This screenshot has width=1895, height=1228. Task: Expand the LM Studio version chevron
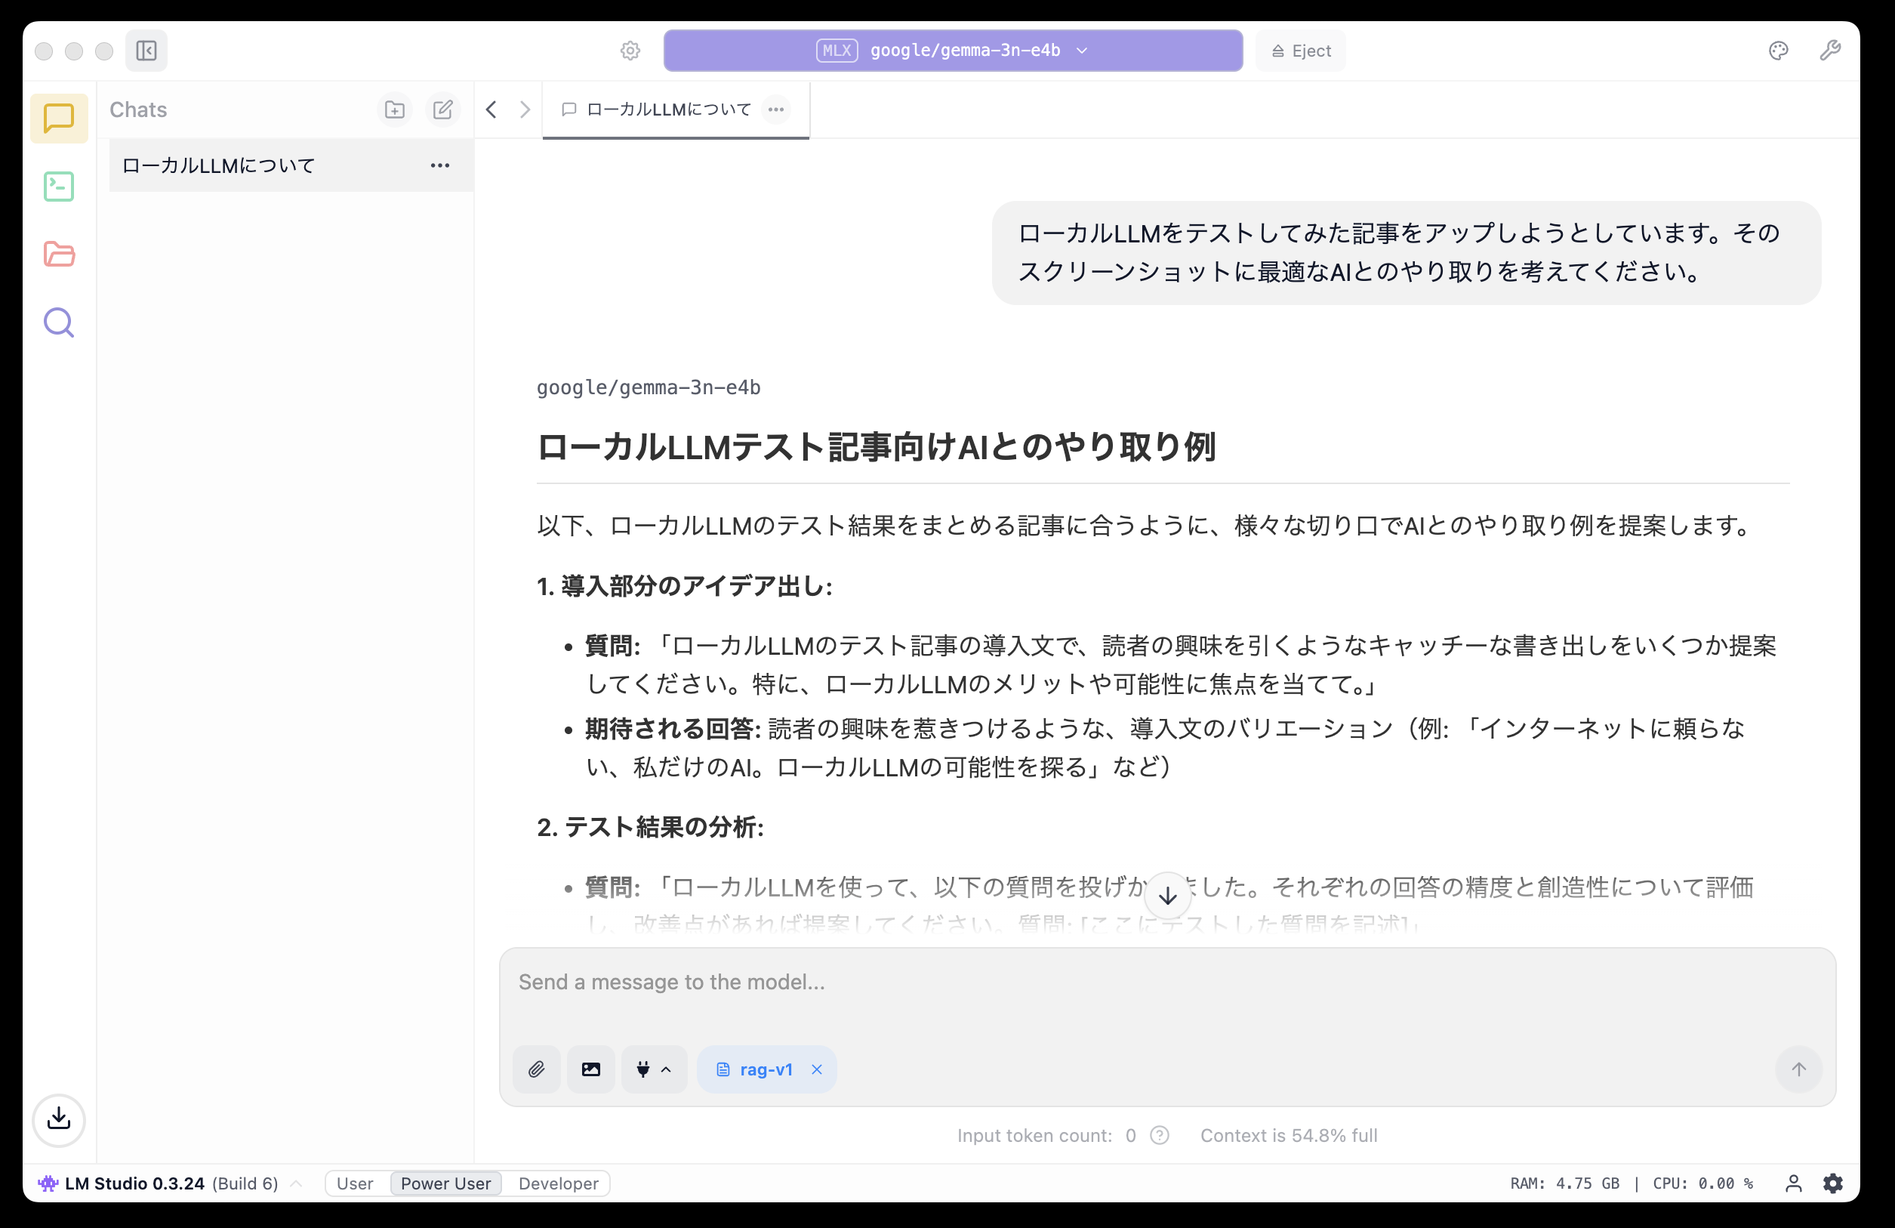tap(296, 1183)
